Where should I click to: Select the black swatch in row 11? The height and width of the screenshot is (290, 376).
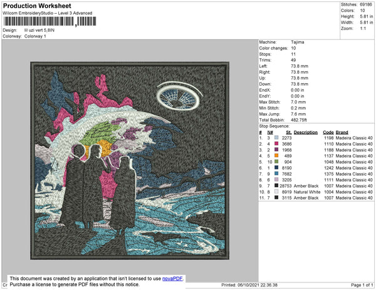coord(276,197)
